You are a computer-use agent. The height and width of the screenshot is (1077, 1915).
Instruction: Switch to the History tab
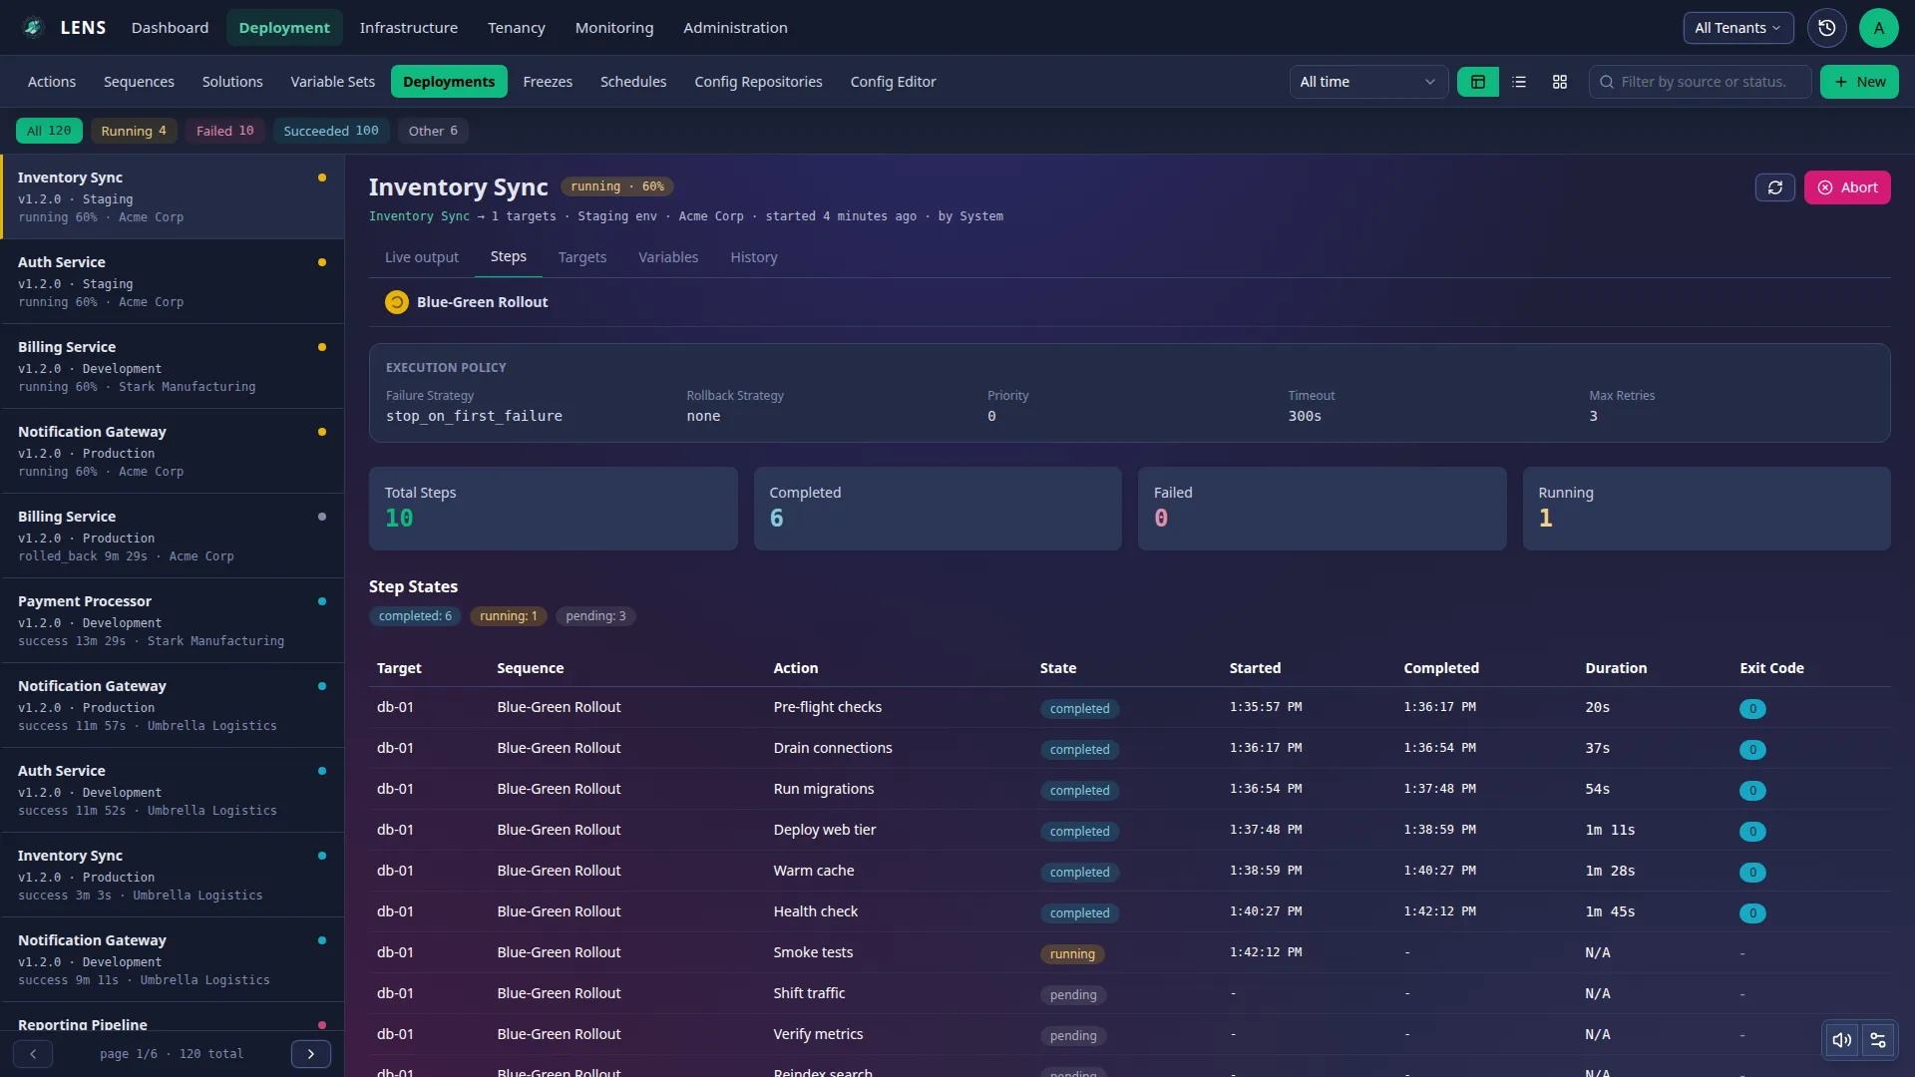754,257
